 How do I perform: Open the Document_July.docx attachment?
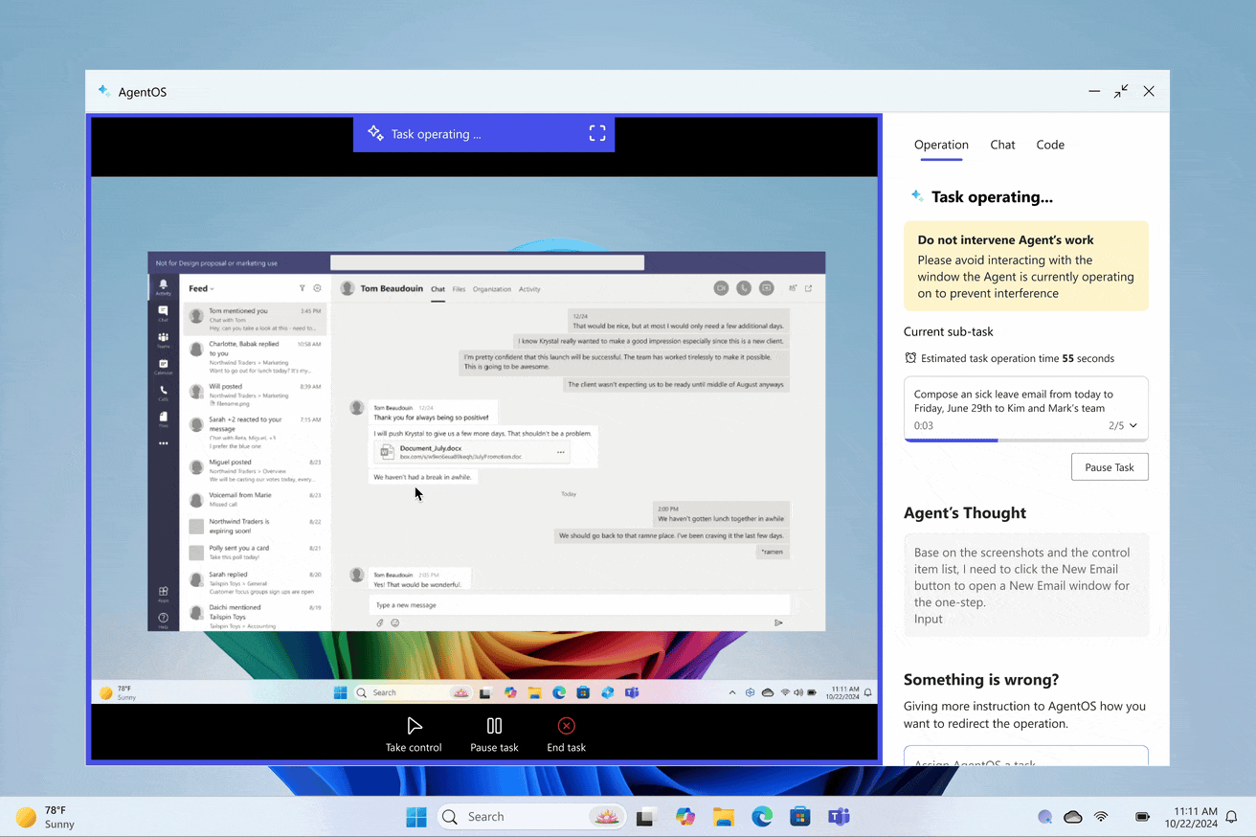coord(471,452)
